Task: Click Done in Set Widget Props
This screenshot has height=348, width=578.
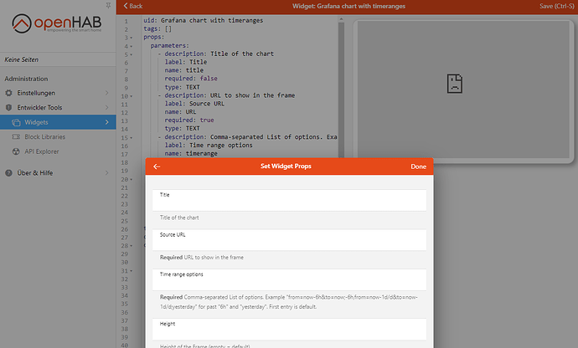Action: coord(418,166)
